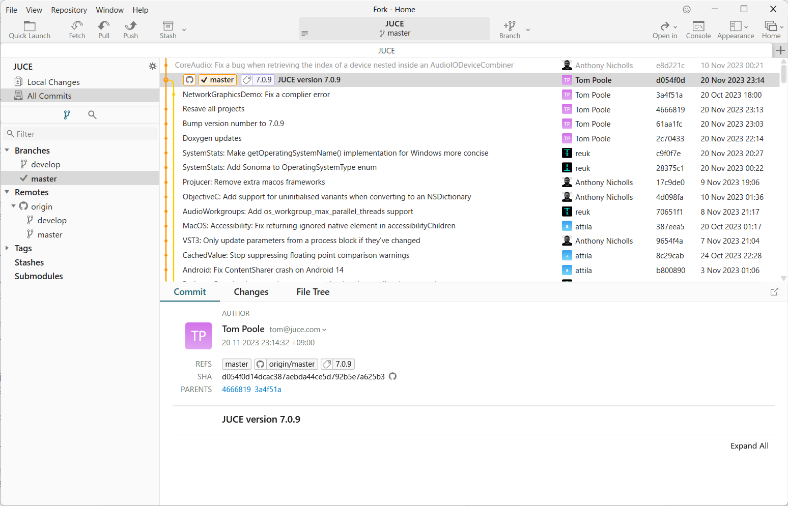788x506 pixels.
Task: Click Expand All in commit details
Action: 749,446
